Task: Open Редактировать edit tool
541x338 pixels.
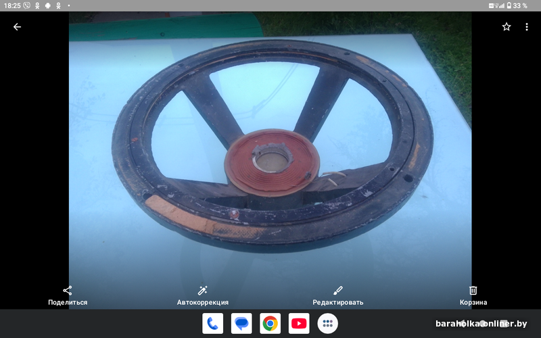Action: (337, 296)
